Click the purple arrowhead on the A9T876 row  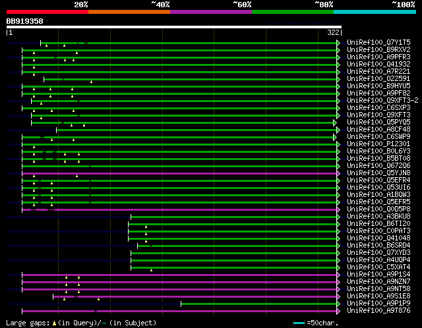(x=339, y=311)
